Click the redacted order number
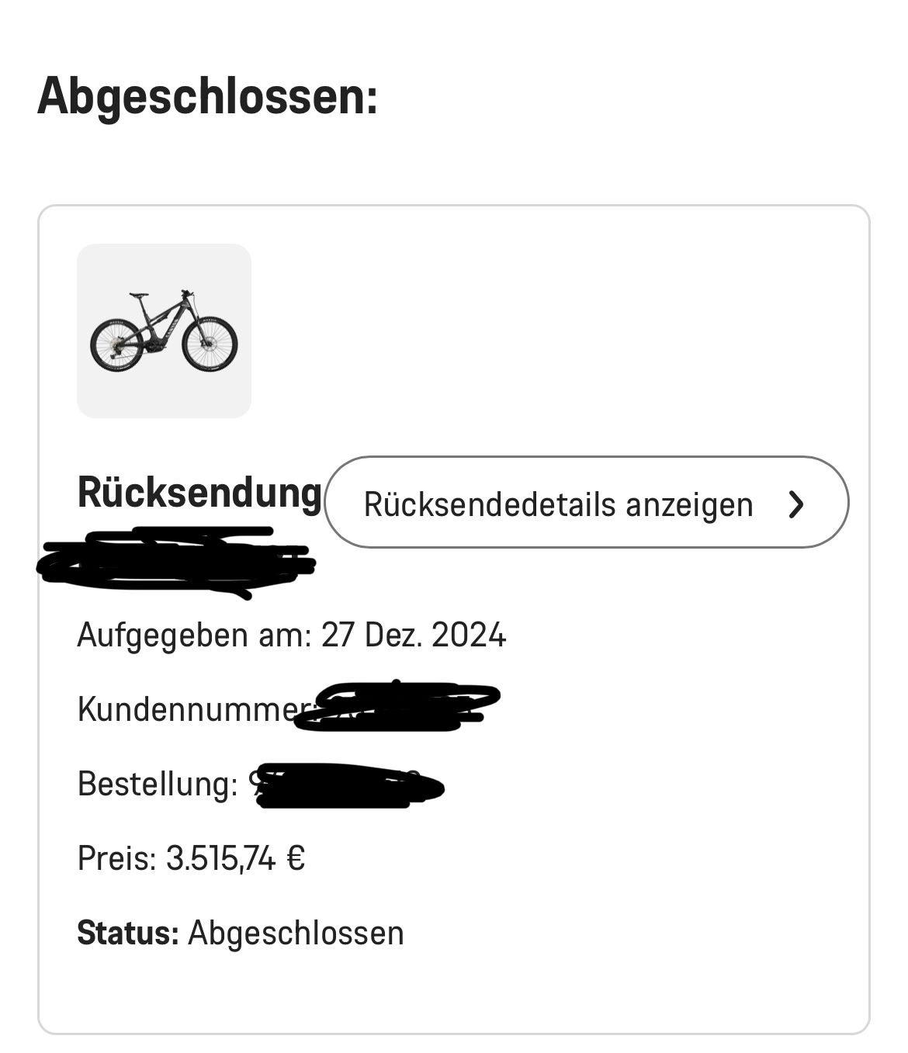908x1053 pixels. click(x=349, y=786)
